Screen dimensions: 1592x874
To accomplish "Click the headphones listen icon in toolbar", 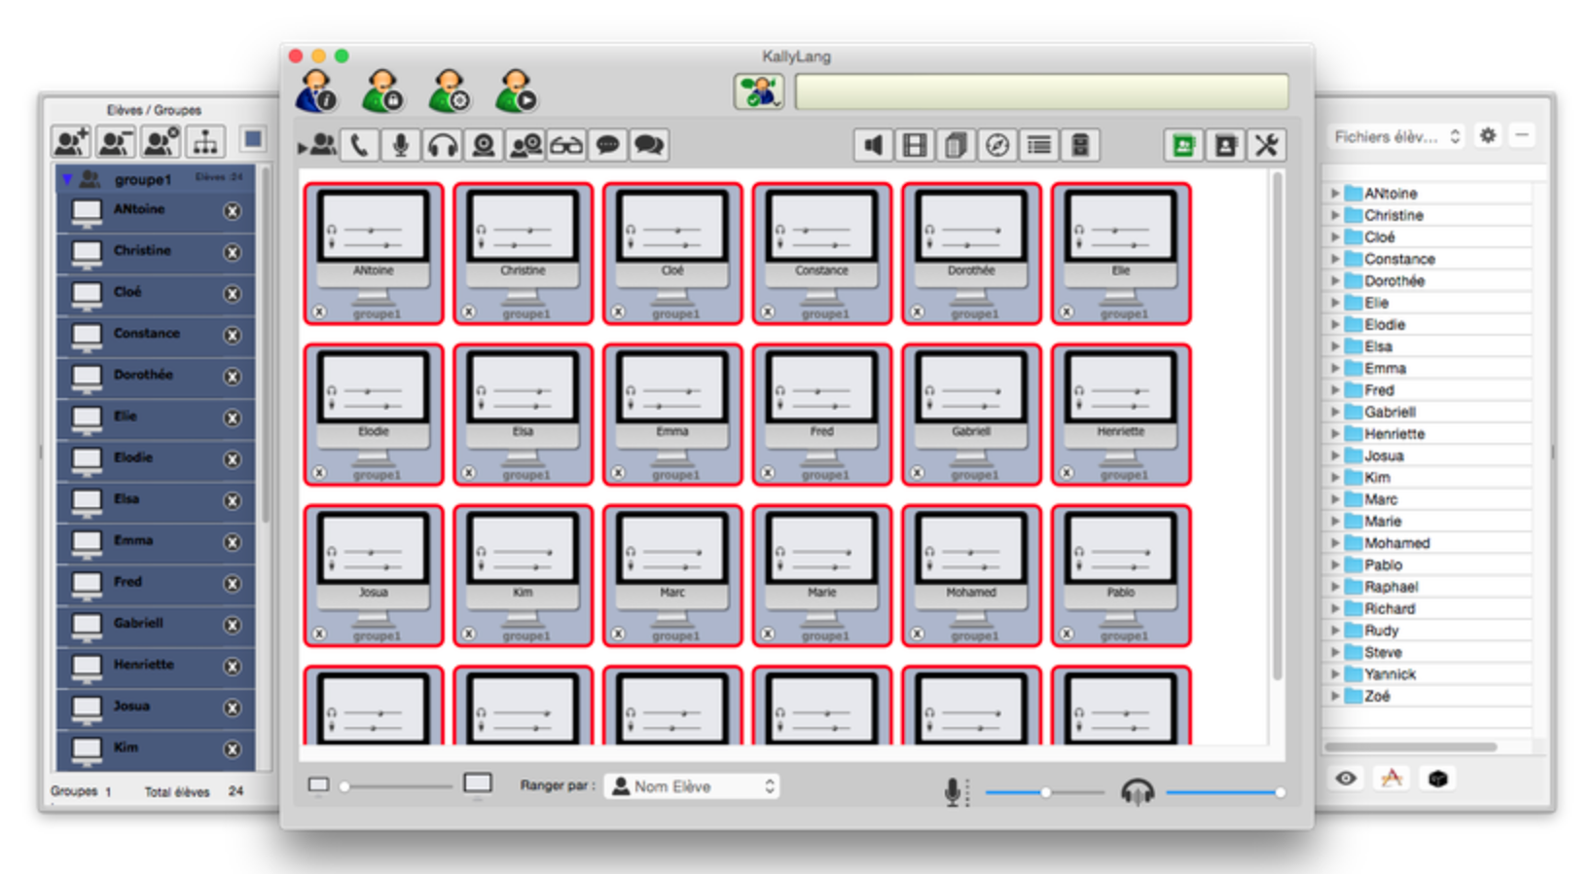I will pos(443,146).
